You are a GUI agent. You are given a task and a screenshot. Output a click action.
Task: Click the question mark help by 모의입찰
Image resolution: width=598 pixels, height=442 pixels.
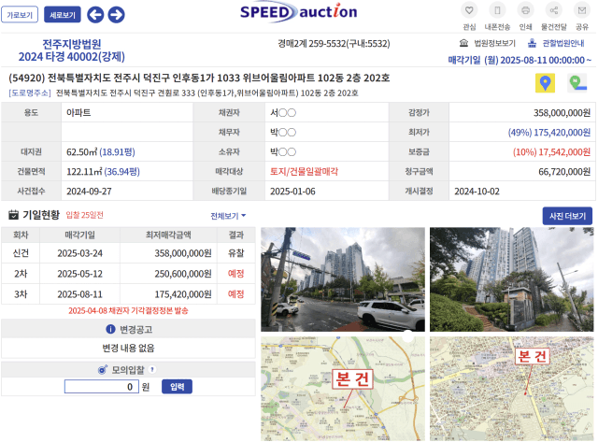click(152, 369)
